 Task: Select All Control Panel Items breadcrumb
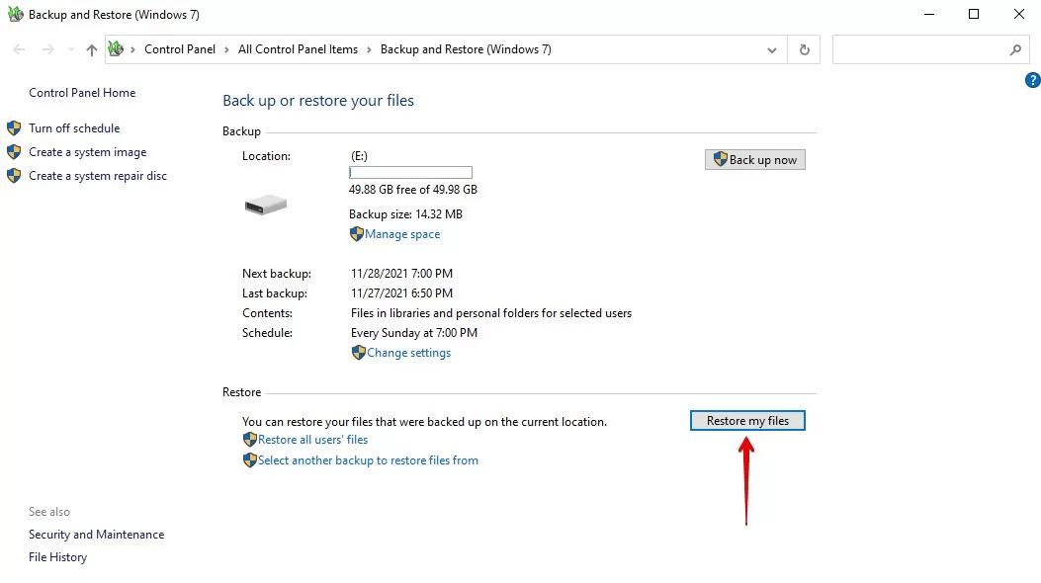coord(299,49)
